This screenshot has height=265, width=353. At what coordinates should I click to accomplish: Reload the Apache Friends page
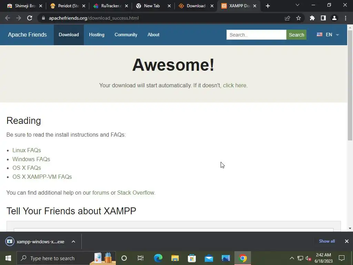[30, 18]
